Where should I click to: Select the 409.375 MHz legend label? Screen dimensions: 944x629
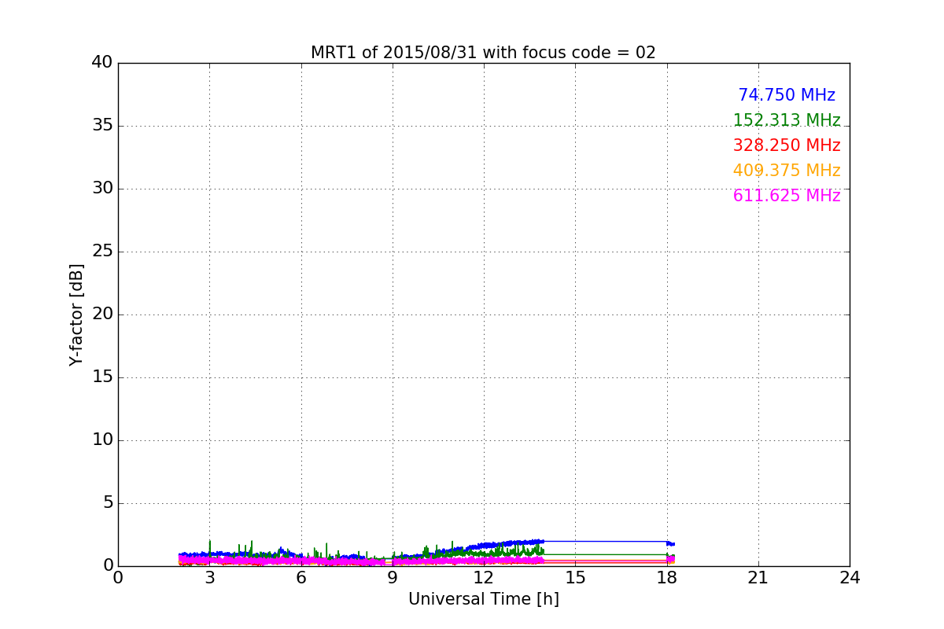[x=787, y=171]
